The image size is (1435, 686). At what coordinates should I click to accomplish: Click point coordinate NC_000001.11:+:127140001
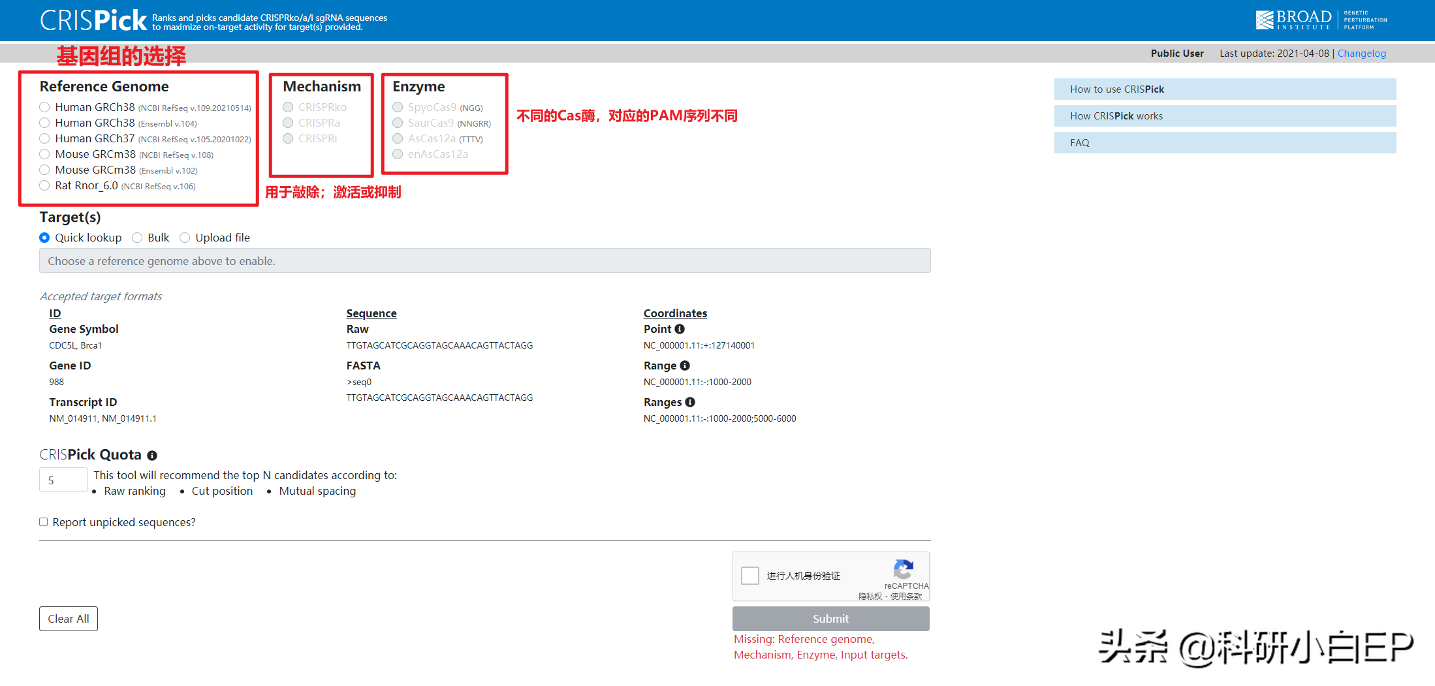699,345
